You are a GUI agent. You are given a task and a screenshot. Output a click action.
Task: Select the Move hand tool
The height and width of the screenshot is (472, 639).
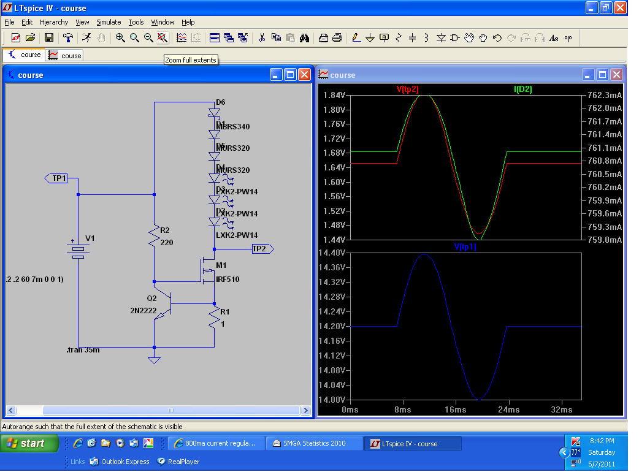[x=469, y=38]
